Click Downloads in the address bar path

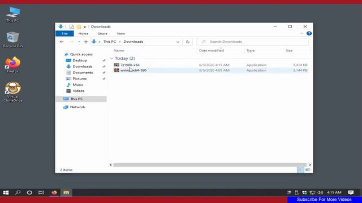coord(133,42)
